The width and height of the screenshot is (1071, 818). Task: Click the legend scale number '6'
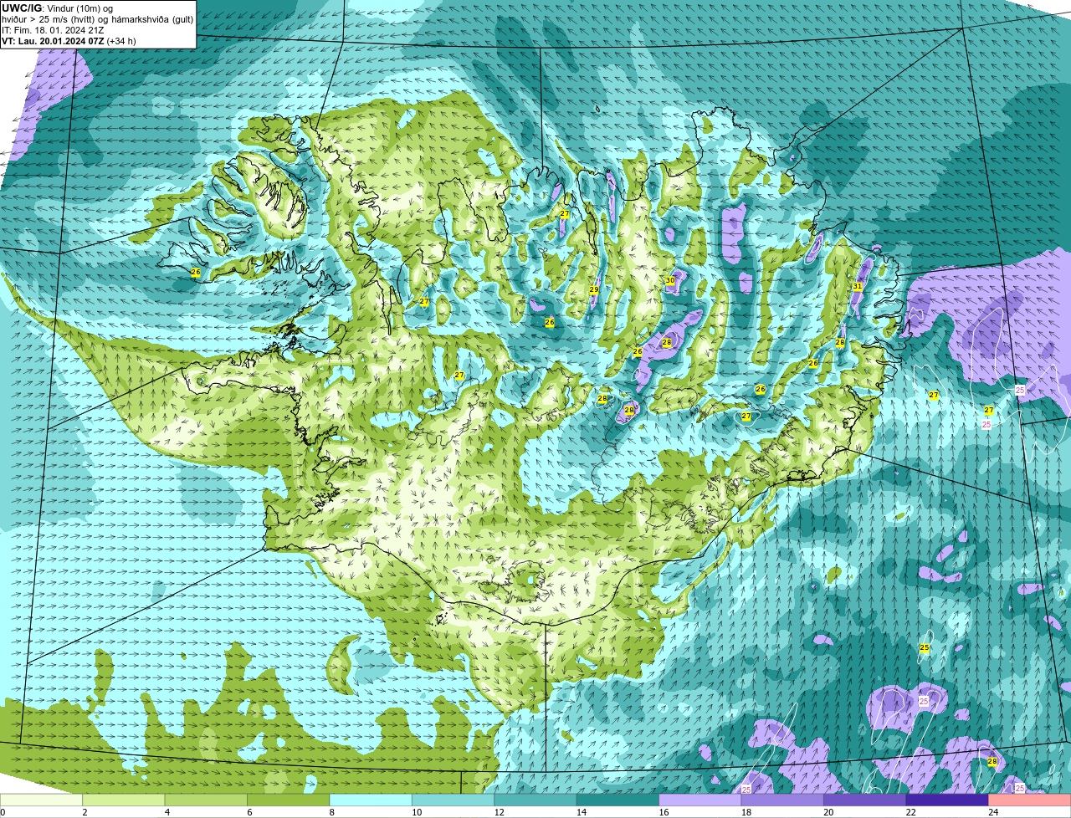pyautogui.click(x=248, y=812)
